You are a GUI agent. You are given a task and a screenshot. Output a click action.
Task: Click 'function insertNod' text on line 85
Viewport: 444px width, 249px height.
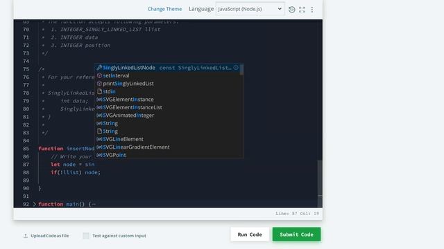click(x=67, y=149)
